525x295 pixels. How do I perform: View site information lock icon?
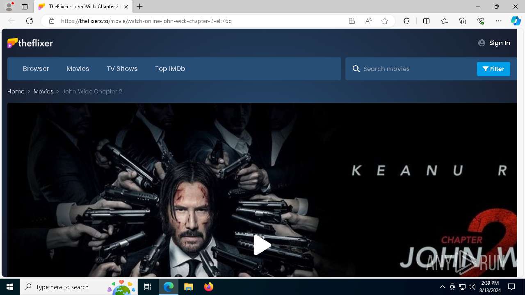51,21
